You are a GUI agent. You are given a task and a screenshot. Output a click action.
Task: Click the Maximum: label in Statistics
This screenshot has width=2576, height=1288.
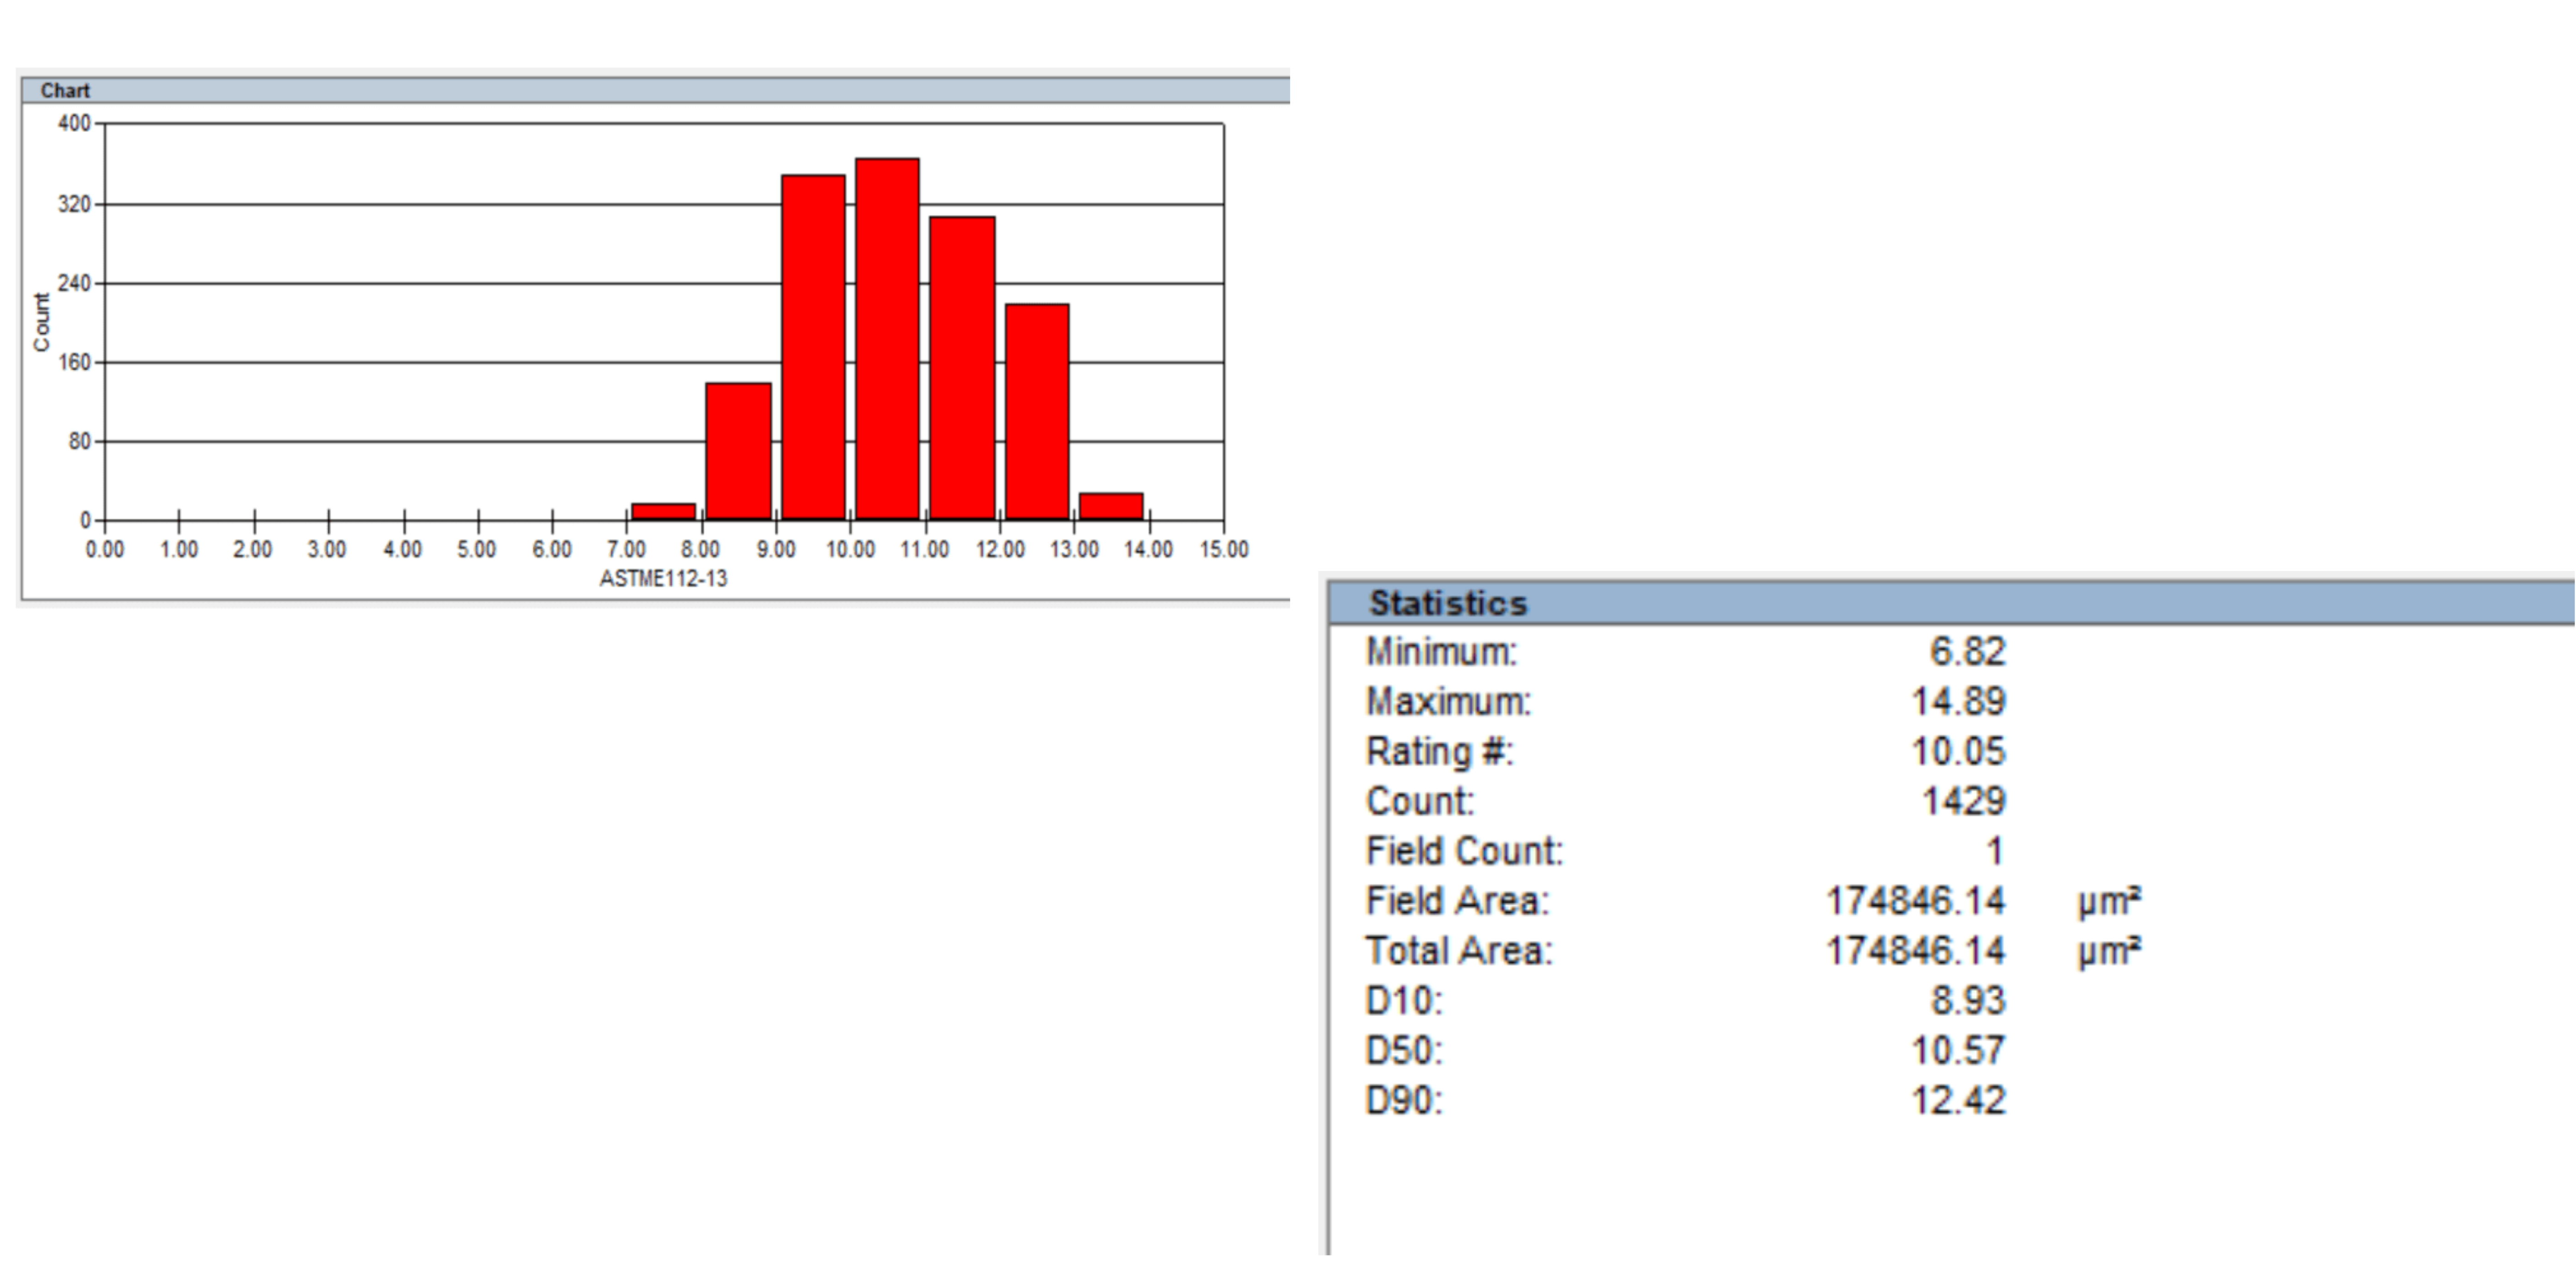click(1449, 702)
